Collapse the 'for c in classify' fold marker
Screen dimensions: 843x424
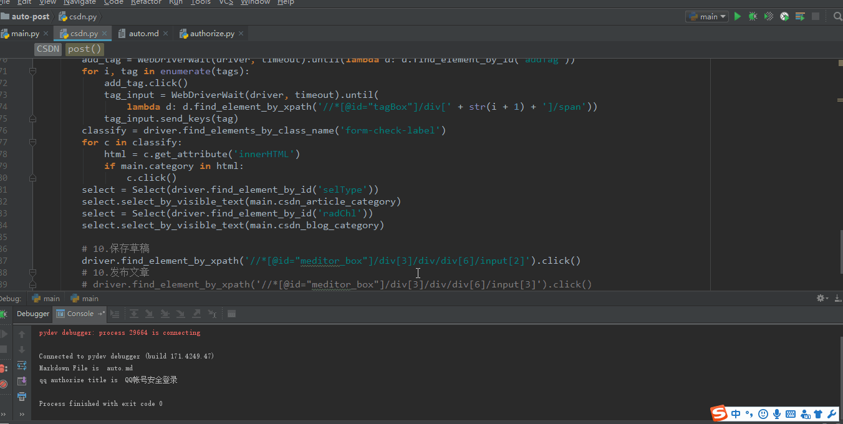click(32, 142)
